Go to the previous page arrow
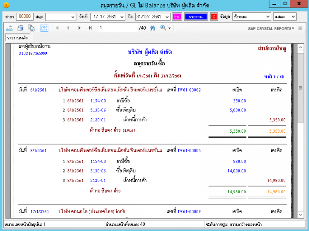 68,28
